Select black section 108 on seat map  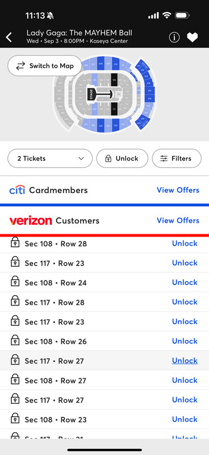coord(114,80)
